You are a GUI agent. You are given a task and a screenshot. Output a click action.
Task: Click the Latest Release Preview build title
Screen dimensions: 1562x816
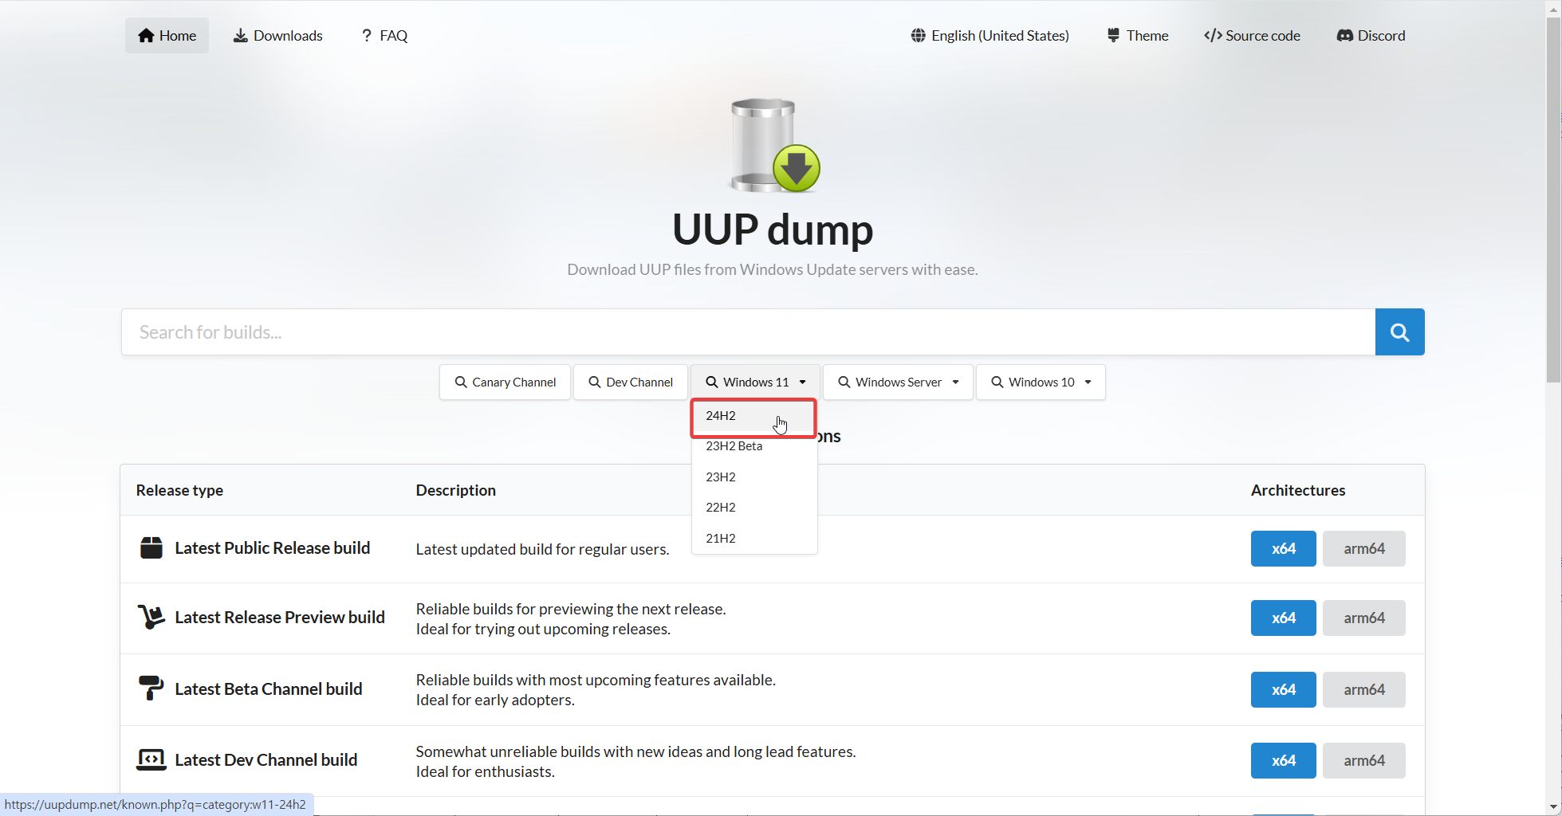coord(280,618)
